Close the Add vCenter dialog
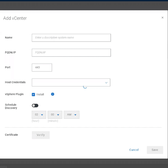This screenshot has width=168, height=168. 163,18
